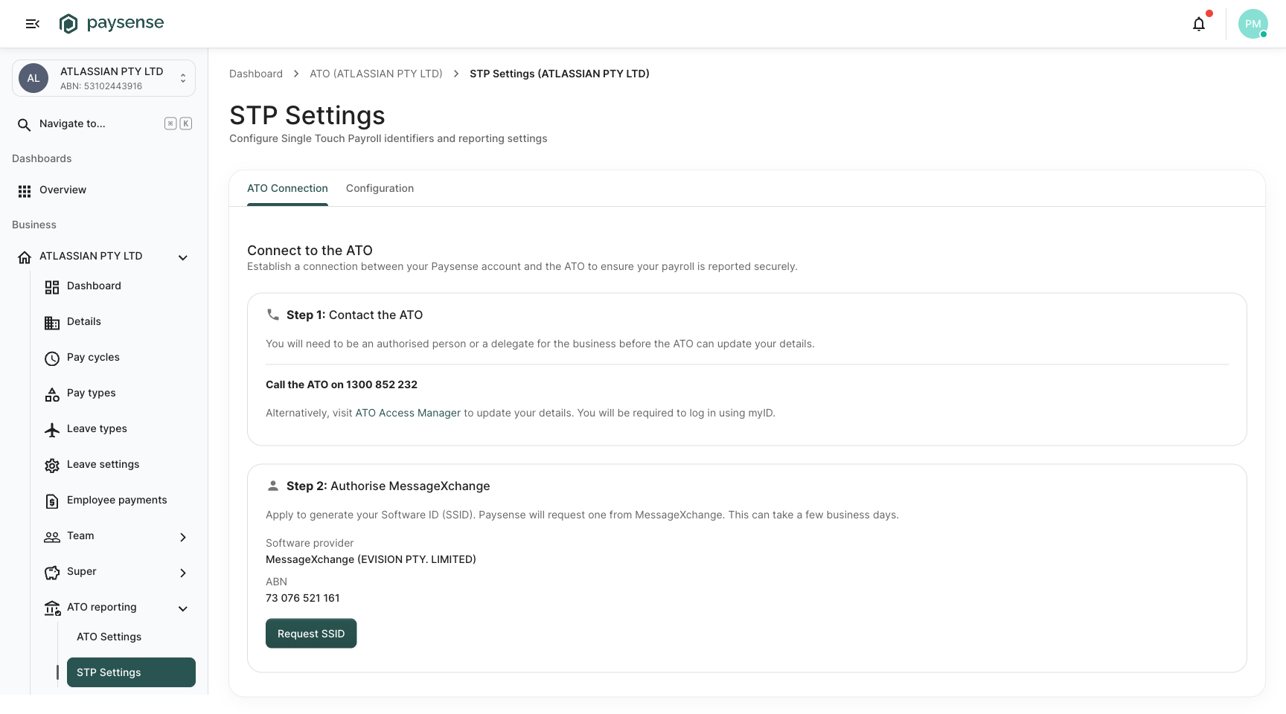Expand the Super submenu chevron

tap(183, 573)
